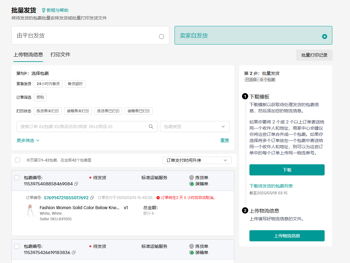Click the 教程与帮助 lightbulb icon
Viewport: 350px width, 263px height.
click(x=43, y=11)
